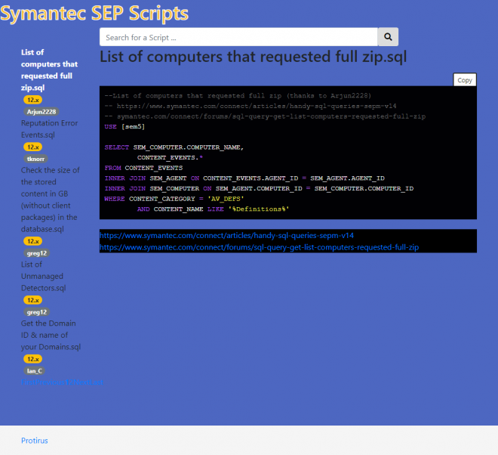Click the 'List of computers that requested full zip.sql' heading
Viewport: 498px width, 455px height.
pyautogui.click(x=253, y=57)
